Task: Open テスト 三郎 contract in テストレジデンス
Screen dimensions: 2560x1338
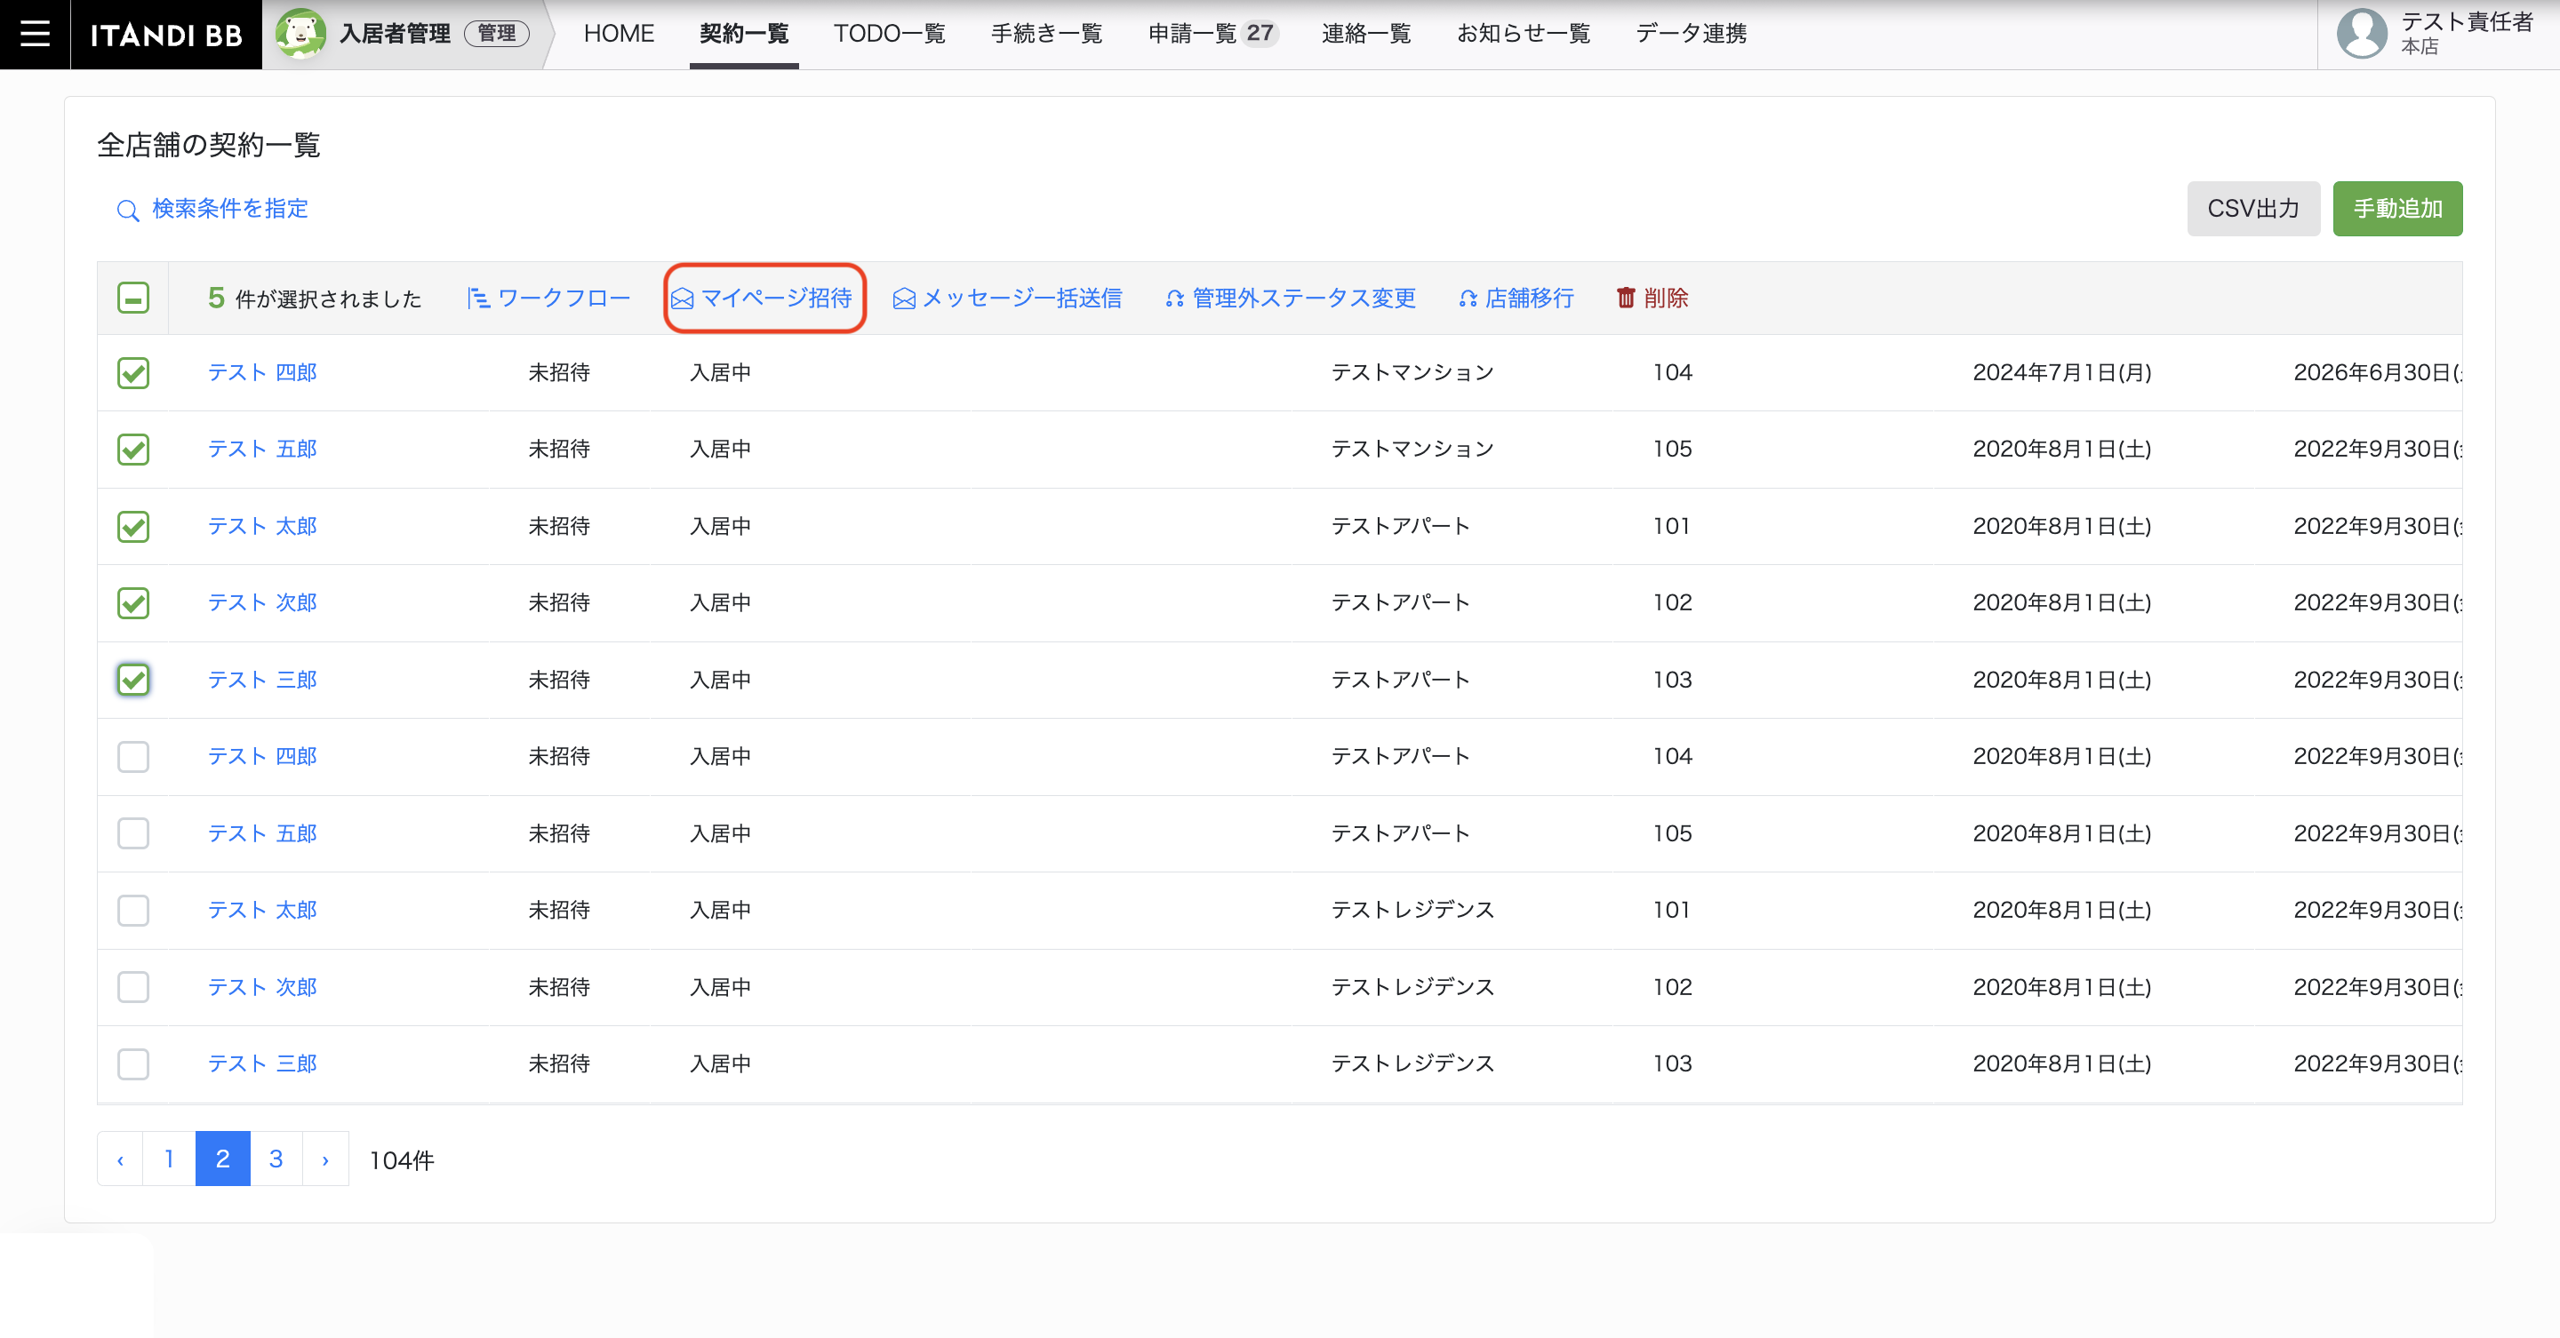Action: click(262, 1063)
